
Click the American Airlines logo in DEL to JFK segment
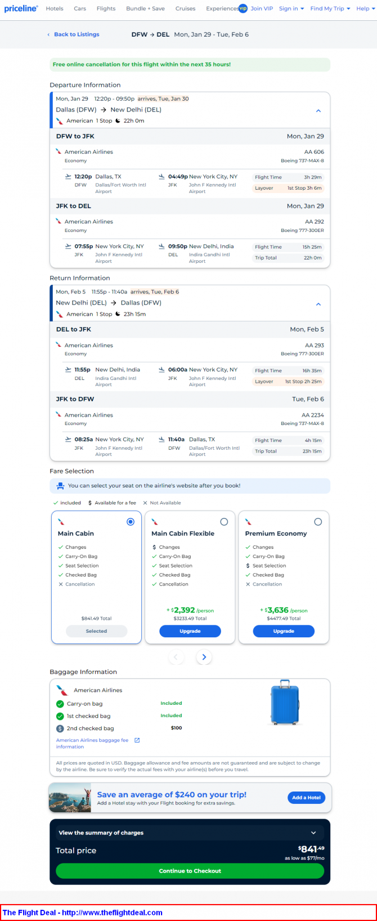(x=59, y=345)
